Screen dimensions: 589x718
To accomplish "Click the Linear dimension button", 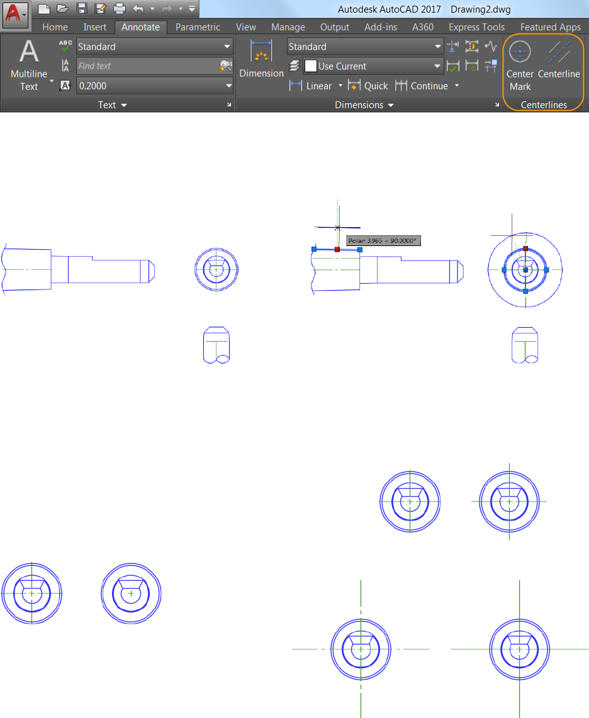I will click(x=311, y=86).
